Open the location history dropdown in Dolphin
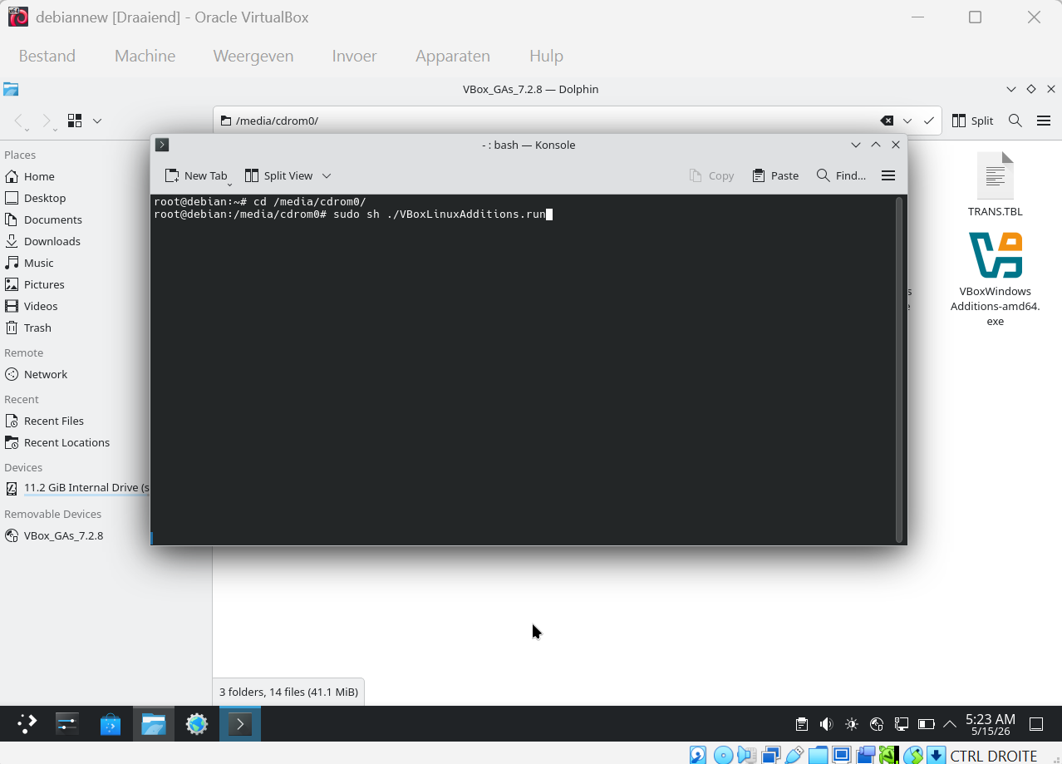The image size is (1062, 764). (907, 121)
